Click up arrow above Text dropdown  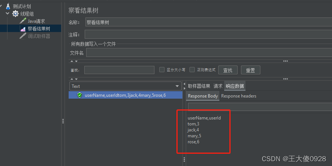click(x=72, y=79)
